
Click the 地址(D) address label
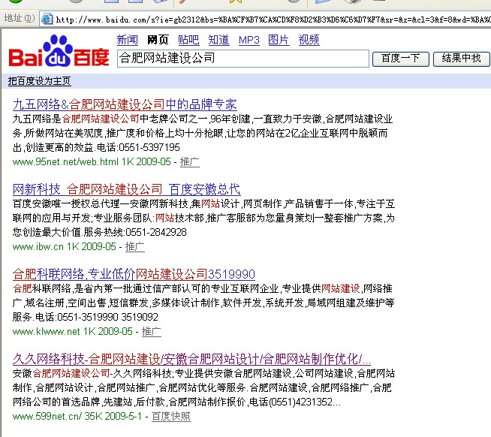20,19
